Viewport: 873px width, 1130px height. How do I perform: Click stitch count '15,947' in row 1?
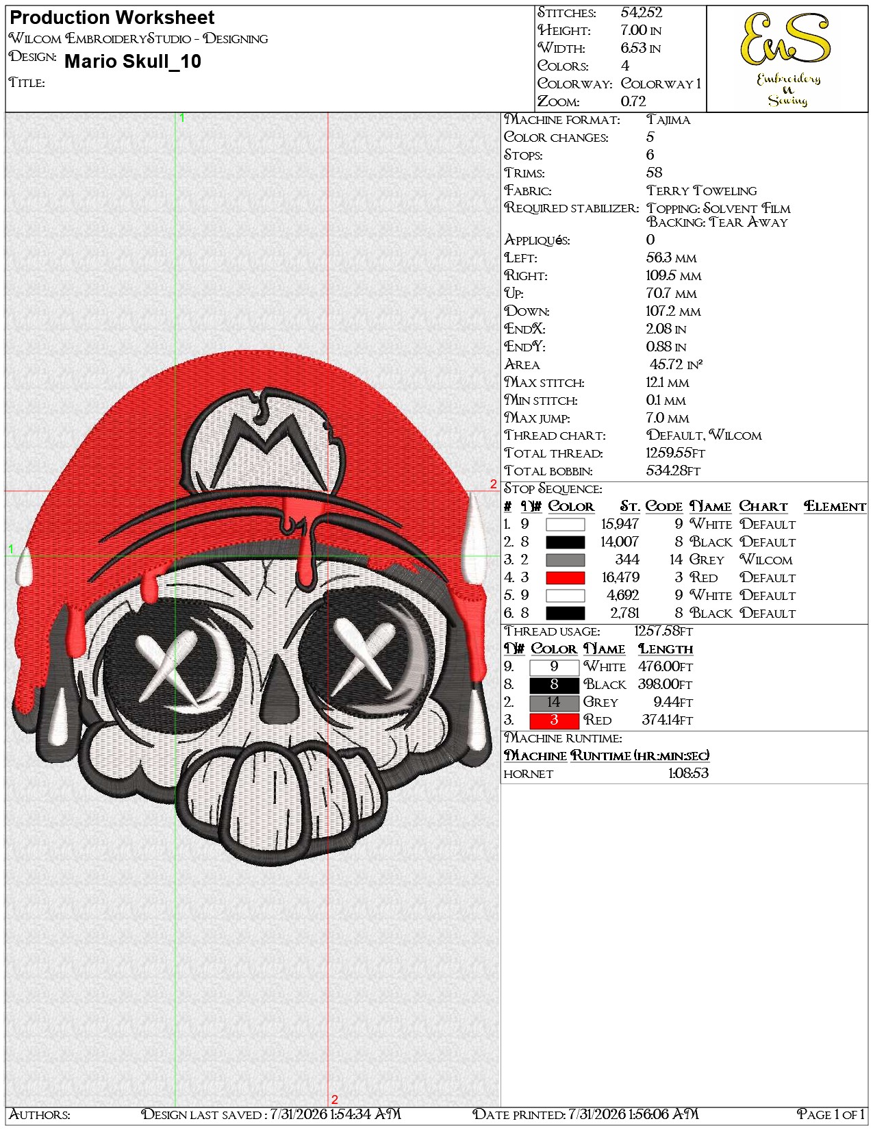click(x=620, y=525)
